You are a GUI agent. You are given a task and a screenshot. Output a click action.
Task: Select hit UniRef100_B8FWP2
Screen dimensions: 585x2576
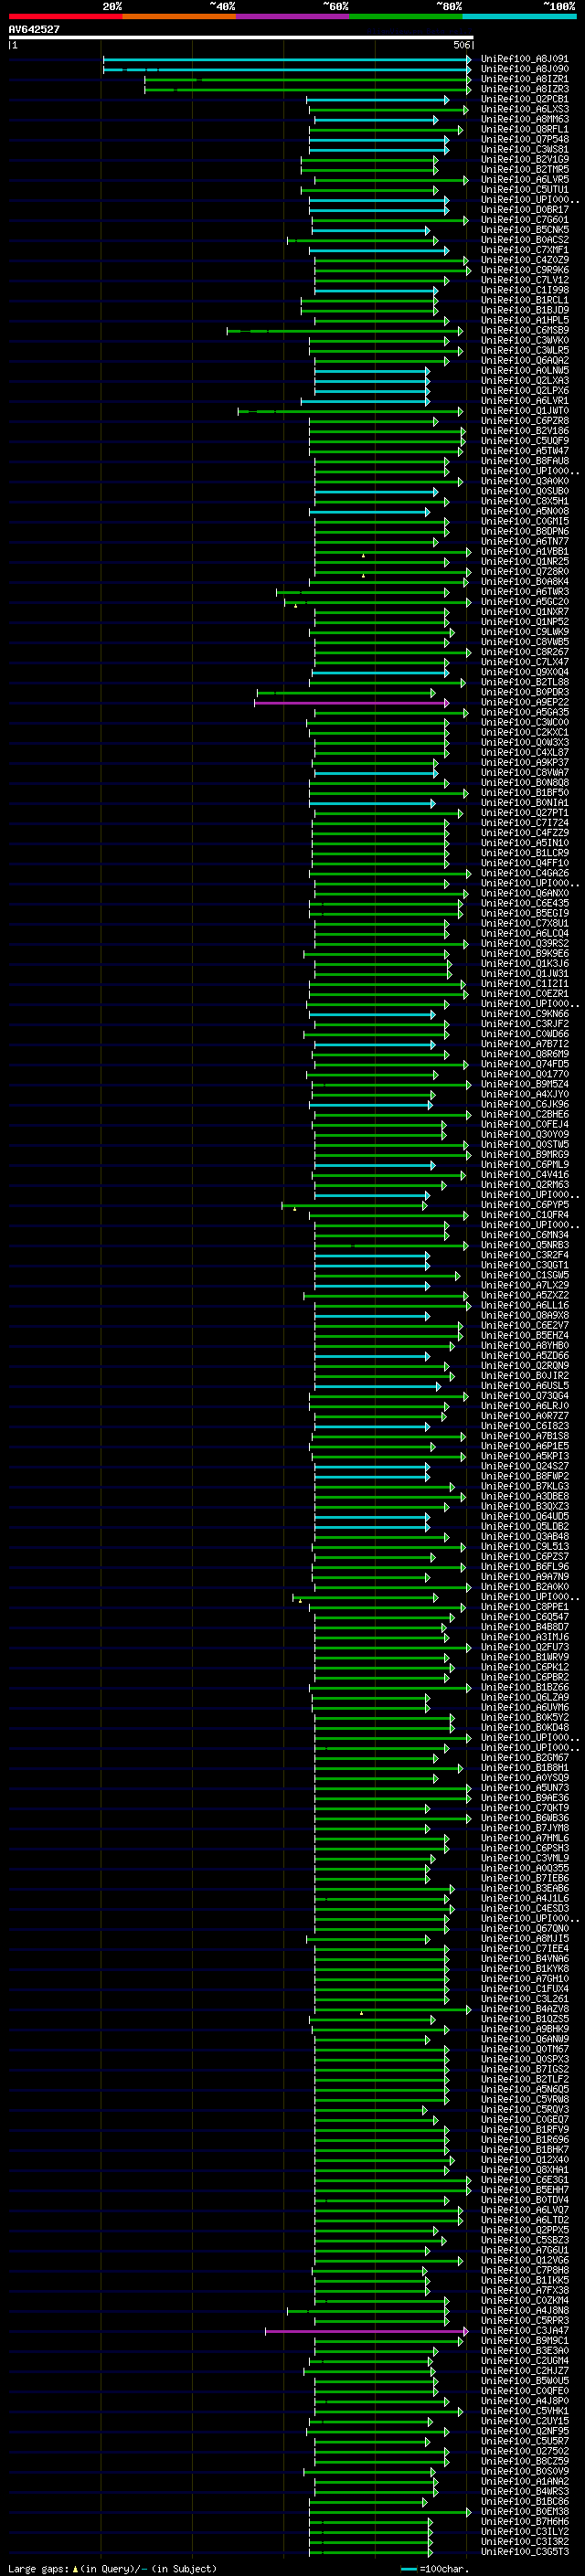tap(524, 1477)
